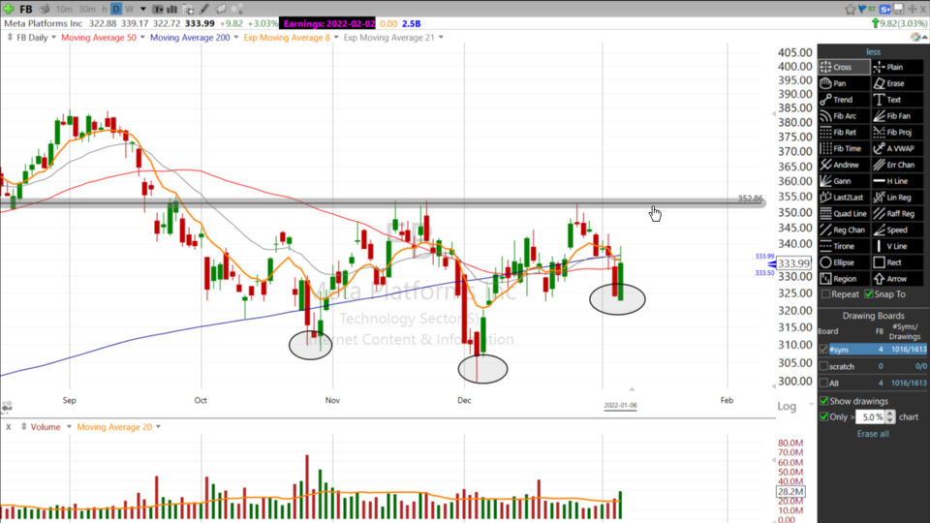
Task: Select the Cross cursor tool
Action: point(844,67)
